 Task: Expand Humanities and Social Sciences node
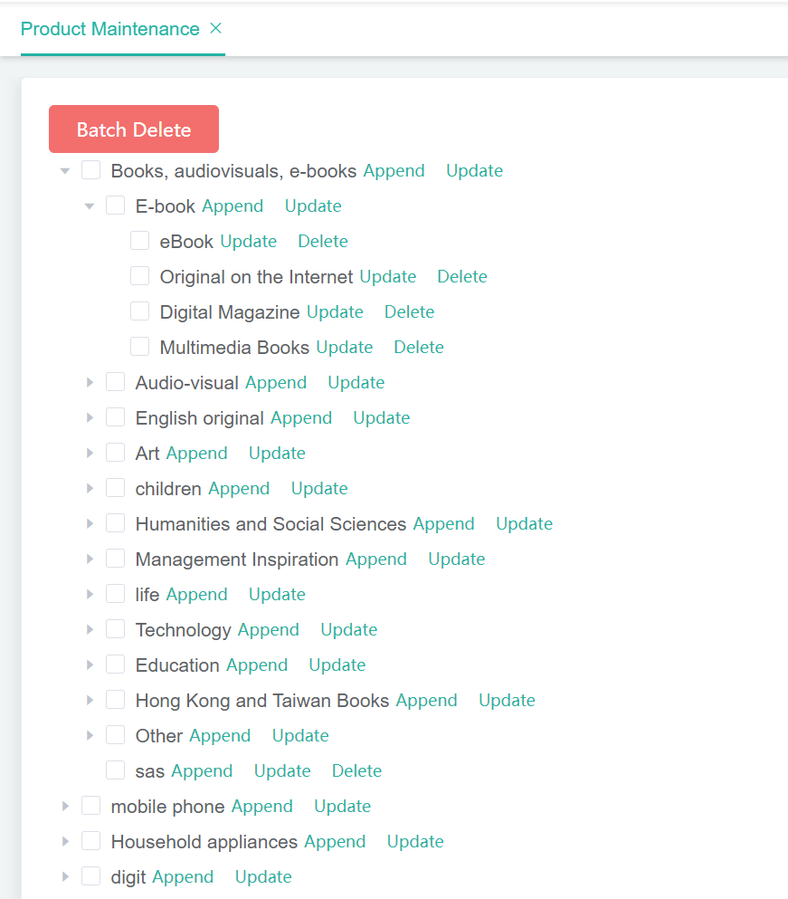(90, 523)
